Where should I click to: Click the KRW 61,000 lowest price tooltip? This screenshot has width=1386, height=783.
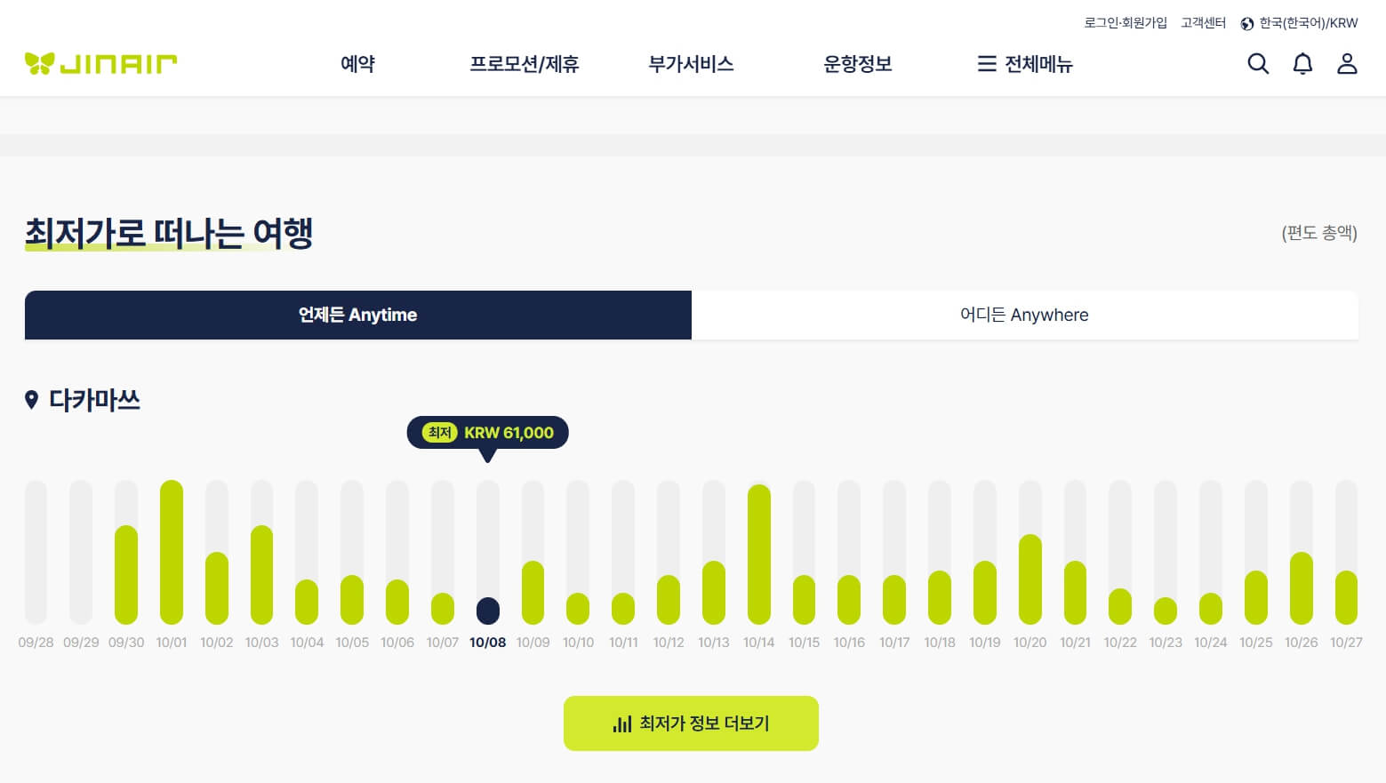pos(487,432)
